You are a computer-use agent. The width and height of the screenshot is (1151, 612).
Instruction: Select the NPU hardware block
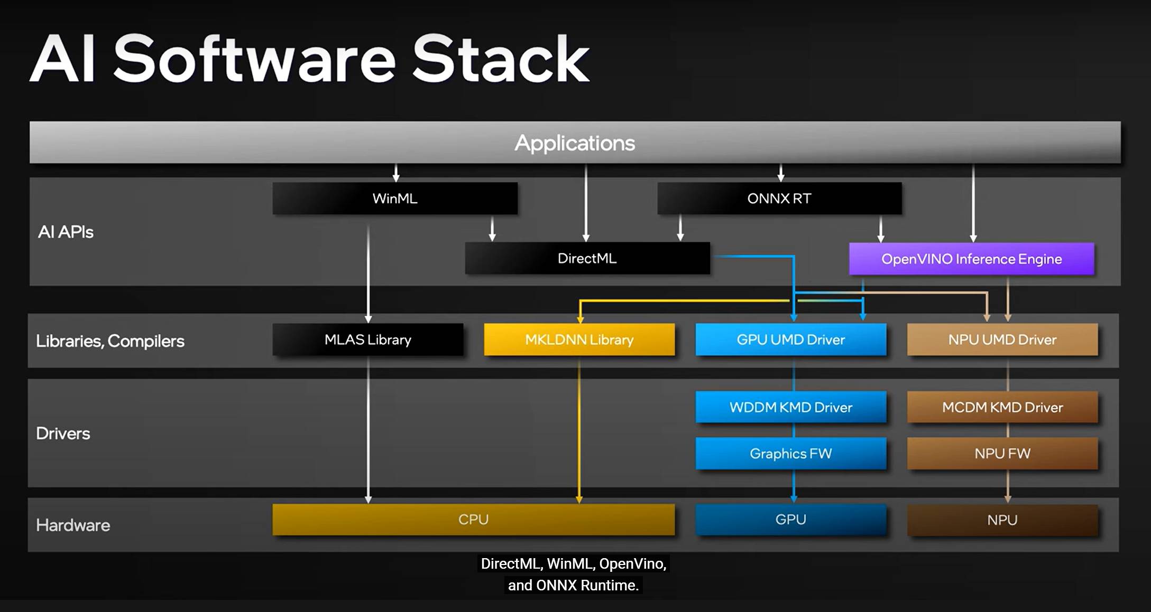(x=1002, y=520)
